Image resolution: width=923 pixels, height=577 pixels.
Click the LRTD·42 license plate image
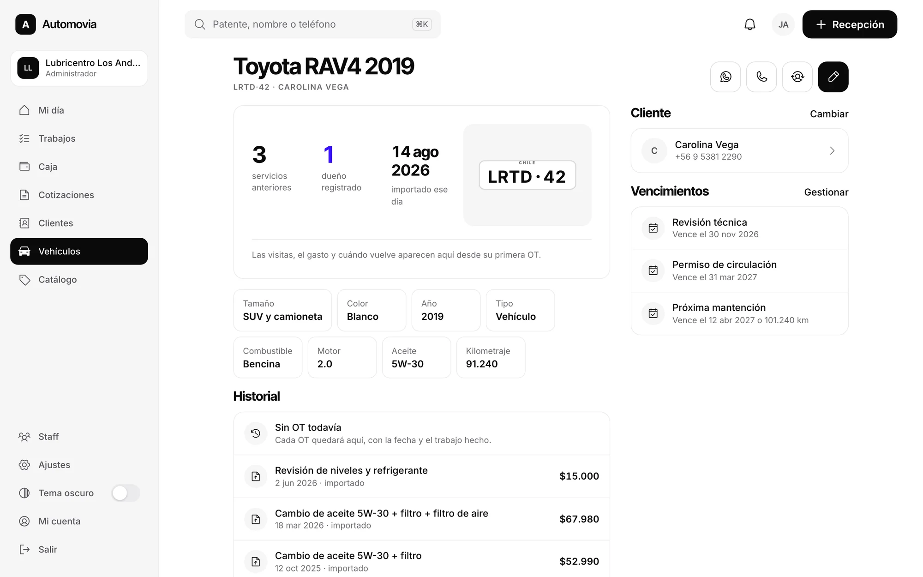(527, 175)
